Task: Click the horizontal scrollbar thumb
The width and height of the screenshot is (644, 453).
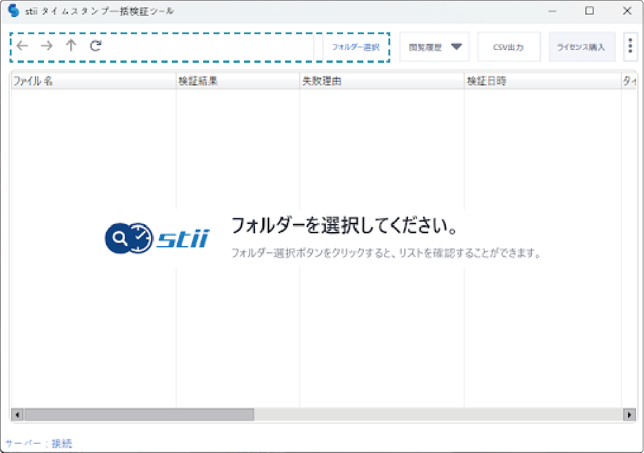Action: point(138,415)
